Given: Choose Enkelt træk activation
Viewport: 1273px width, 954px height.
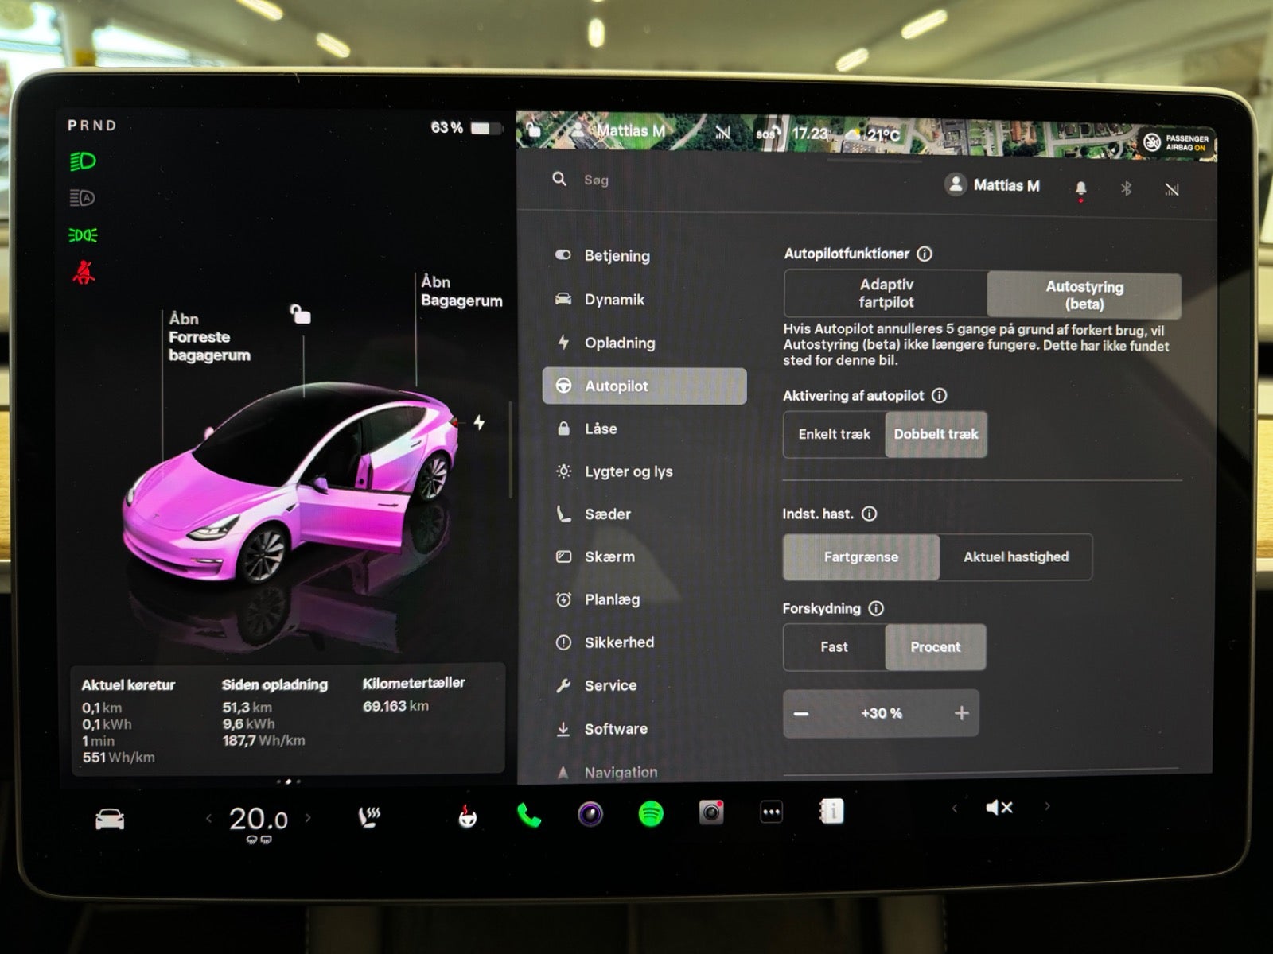Looking at the screenshot, I should 834,434.
